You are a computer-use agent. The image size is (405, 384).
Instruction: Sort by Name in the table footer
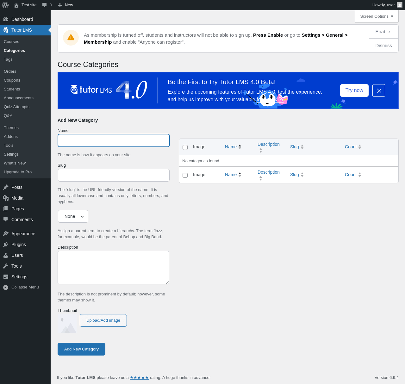coord(233,175)
